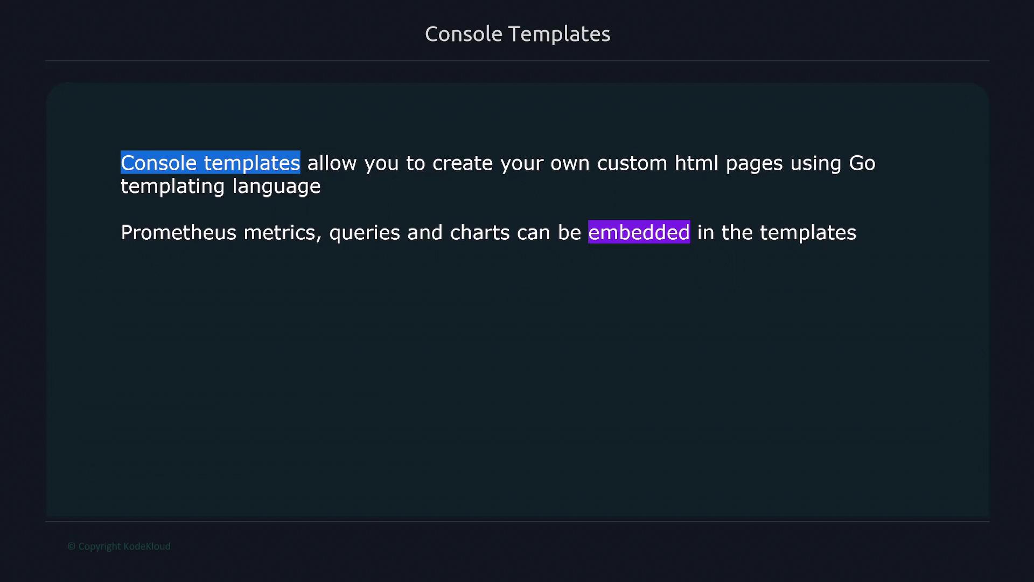
Task: Click the phrase "templating language"
Action: point(220,186)
